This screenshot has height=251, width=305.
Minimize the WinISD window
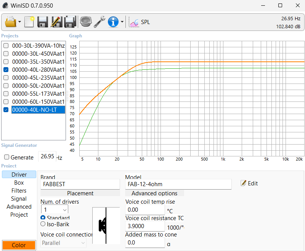tap(263, 5)
